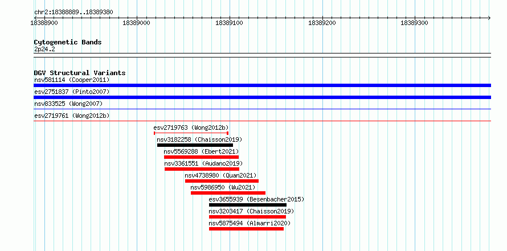The height and width of the screenshot is (251, 507).
Task: Click the esv2751837 (Pinto2007) label
Action: click(72, 92)
